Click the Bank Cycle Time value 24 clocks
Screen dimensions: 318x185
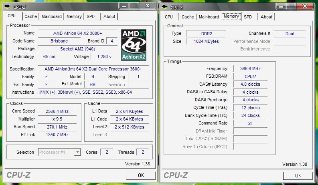click(x=251, y=115)
